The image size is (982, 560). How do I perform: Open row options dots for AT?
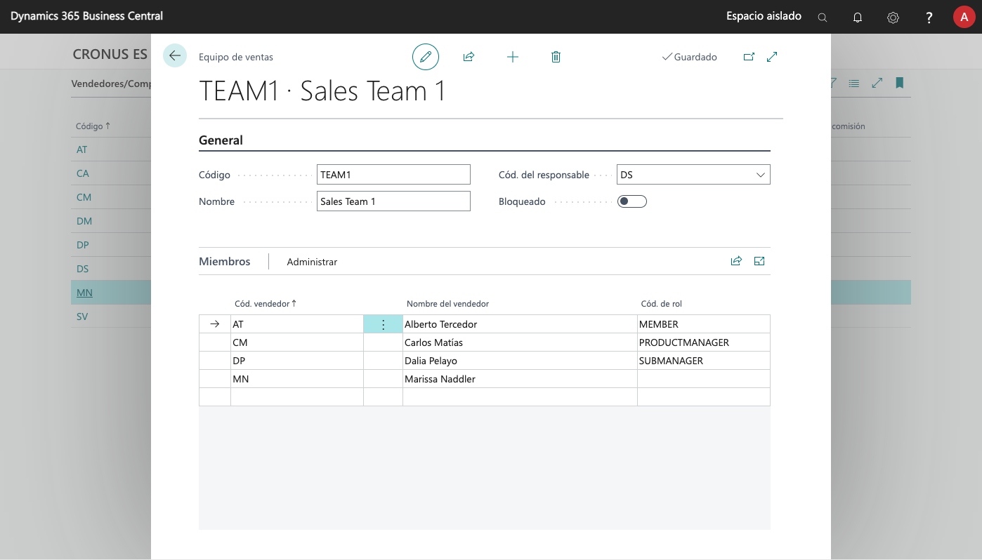point(383,324)
